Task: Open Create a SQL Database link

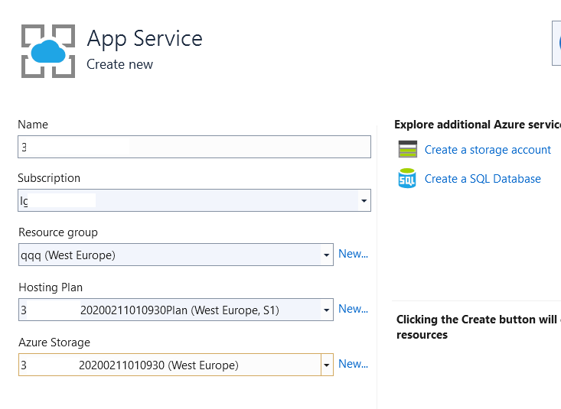Action: click(483, 178)
